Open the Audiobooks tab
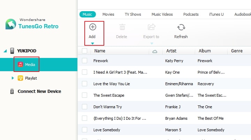The width and height of the screenshot is (251, 140). coord(243,14)
